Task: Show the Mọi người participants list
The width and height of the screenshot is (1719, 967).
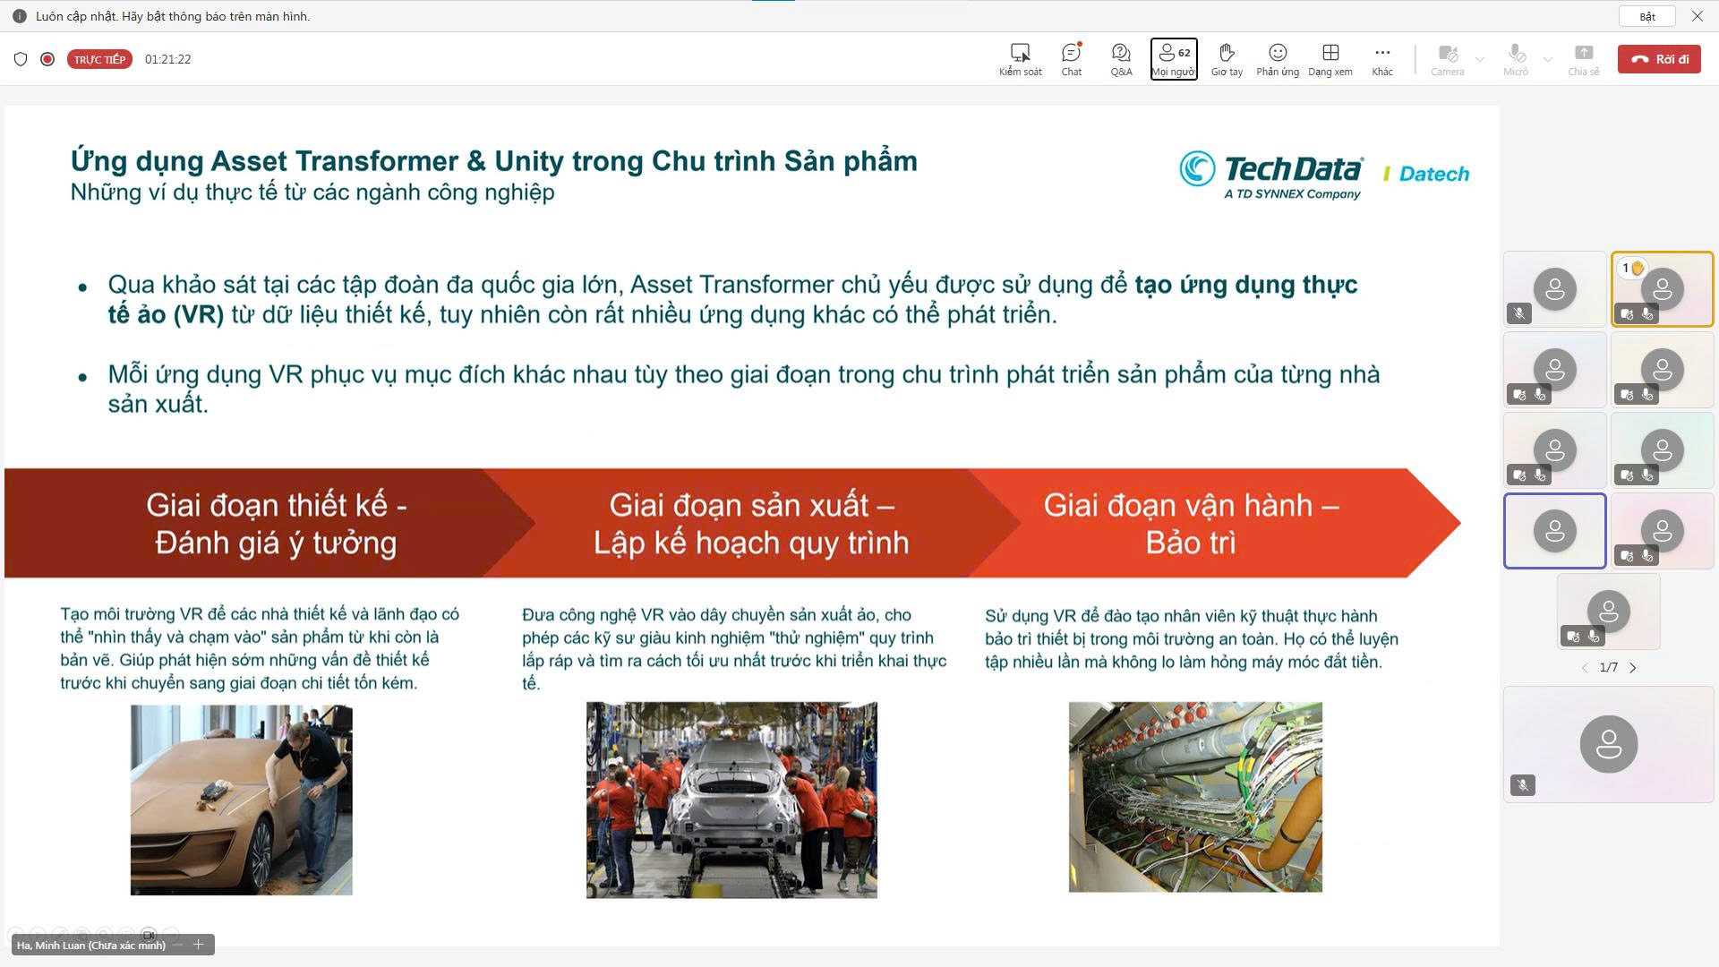Action: 1173,59
